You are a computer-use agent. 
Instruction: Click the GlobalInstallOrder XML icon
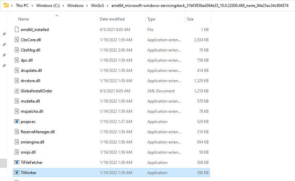17,91
